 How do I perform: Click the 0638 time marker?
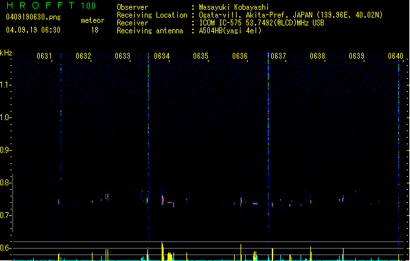[x=317, y=56]
